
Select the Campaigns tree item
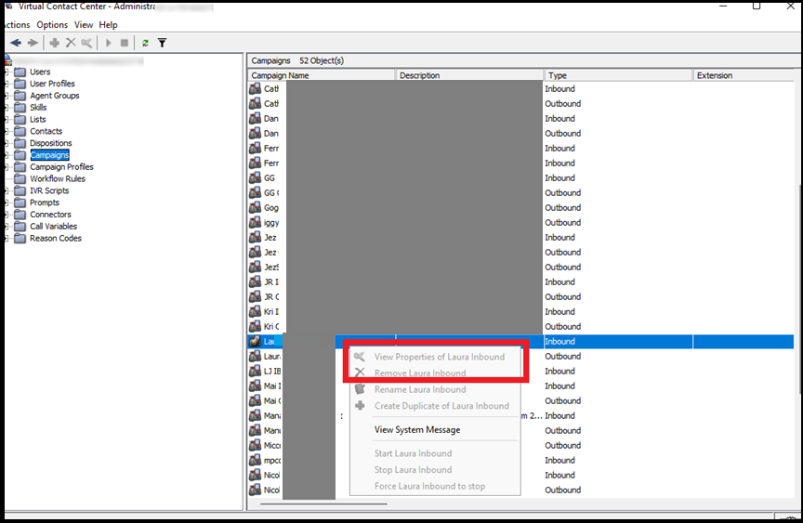(x=49, y=155)
